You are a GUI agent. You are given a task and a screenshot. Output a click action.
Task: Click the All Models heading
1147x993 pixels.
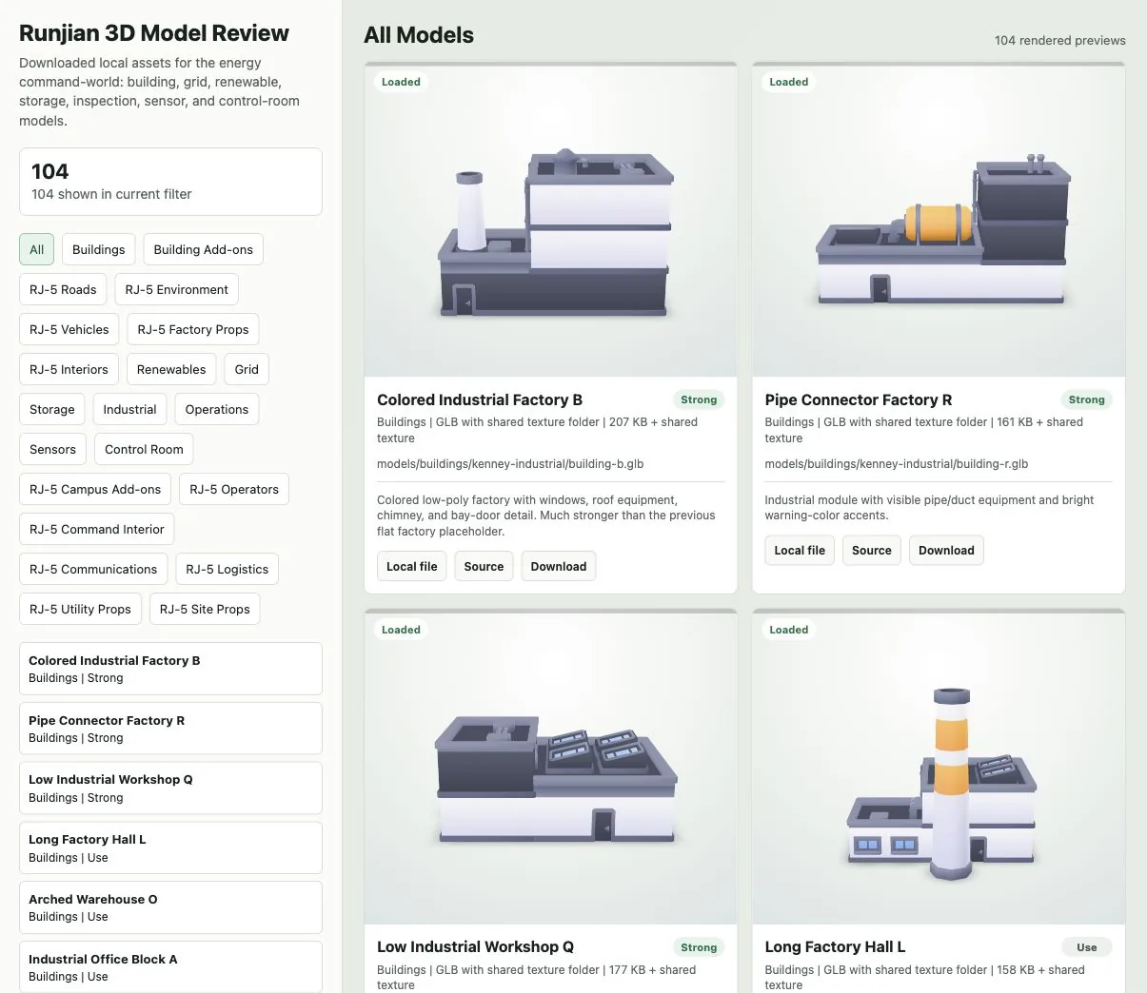419,35
